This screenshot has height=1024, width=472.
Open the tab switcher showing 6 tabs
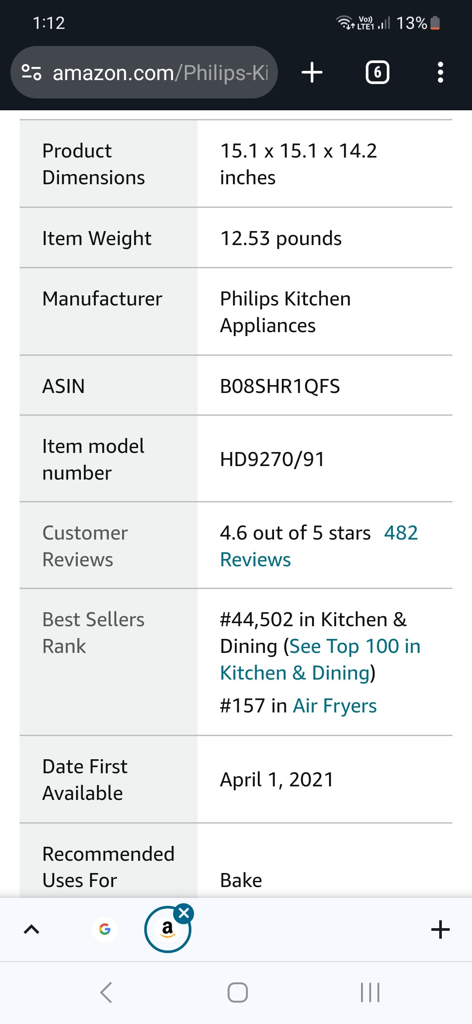point(377,72)
